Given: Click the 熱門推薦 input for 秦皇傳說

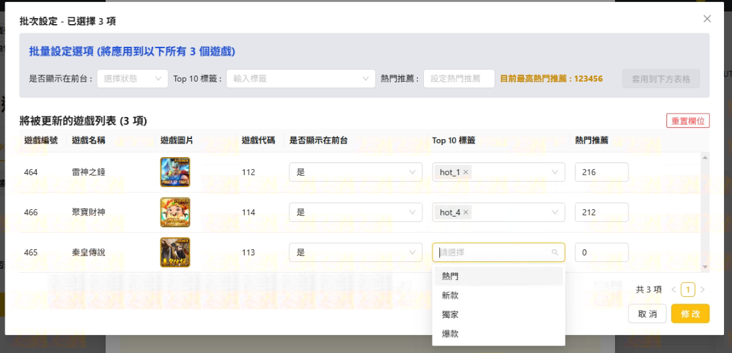Looking at the screenshot, I should pos(601,253).
